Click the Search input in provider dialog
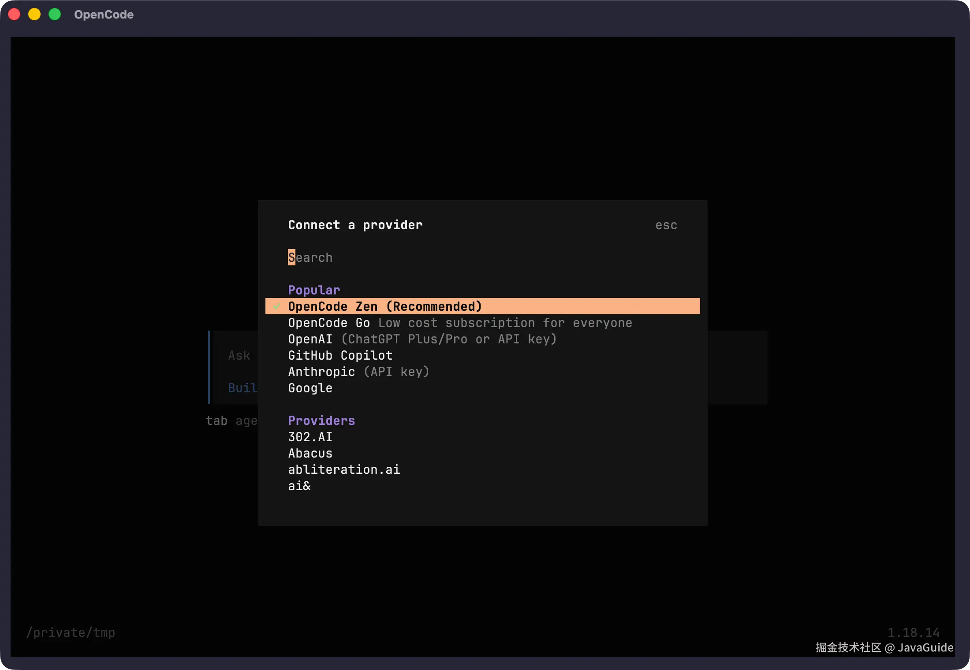 pos(482,257)
